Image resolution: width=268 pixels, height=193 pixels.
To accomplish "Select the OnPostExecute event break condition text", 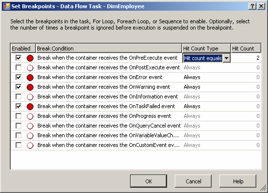I will pos(109,67).
